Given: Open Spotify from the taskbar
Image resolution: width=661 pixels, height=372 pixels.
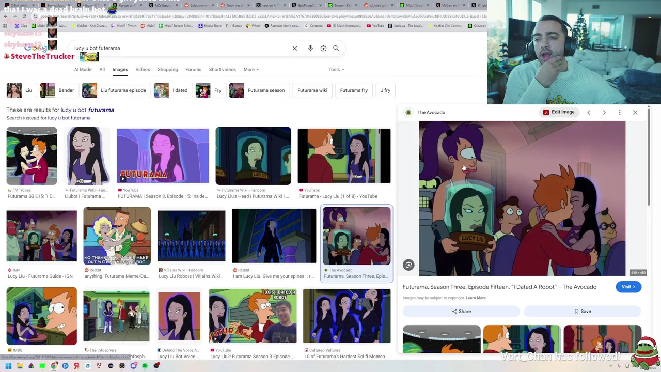Looking at the screenshot, I should [x=145, y=366].
